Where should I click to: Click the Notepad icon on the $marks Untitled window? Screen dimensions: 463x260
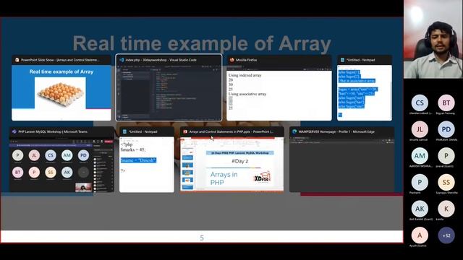click(124, 131)
